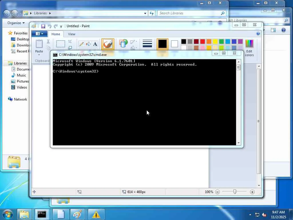Click the Crop icon in Paint
Viewport: 293px width, 220px height.
pos(70,41)
